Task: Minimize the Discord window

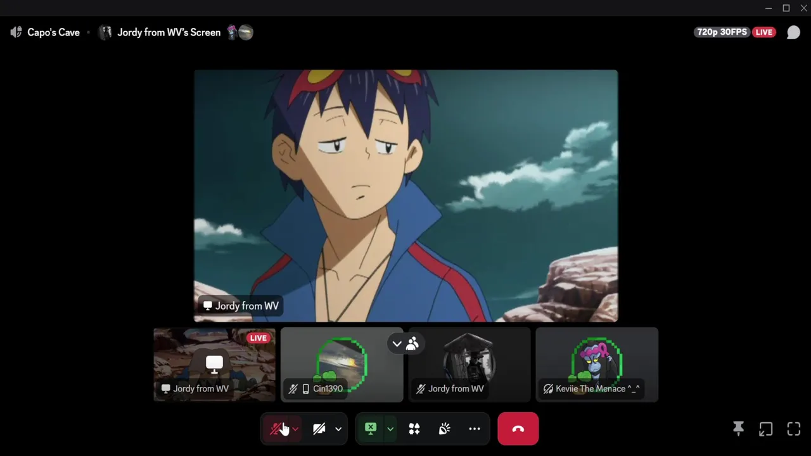Action: (x=769, y=8)
